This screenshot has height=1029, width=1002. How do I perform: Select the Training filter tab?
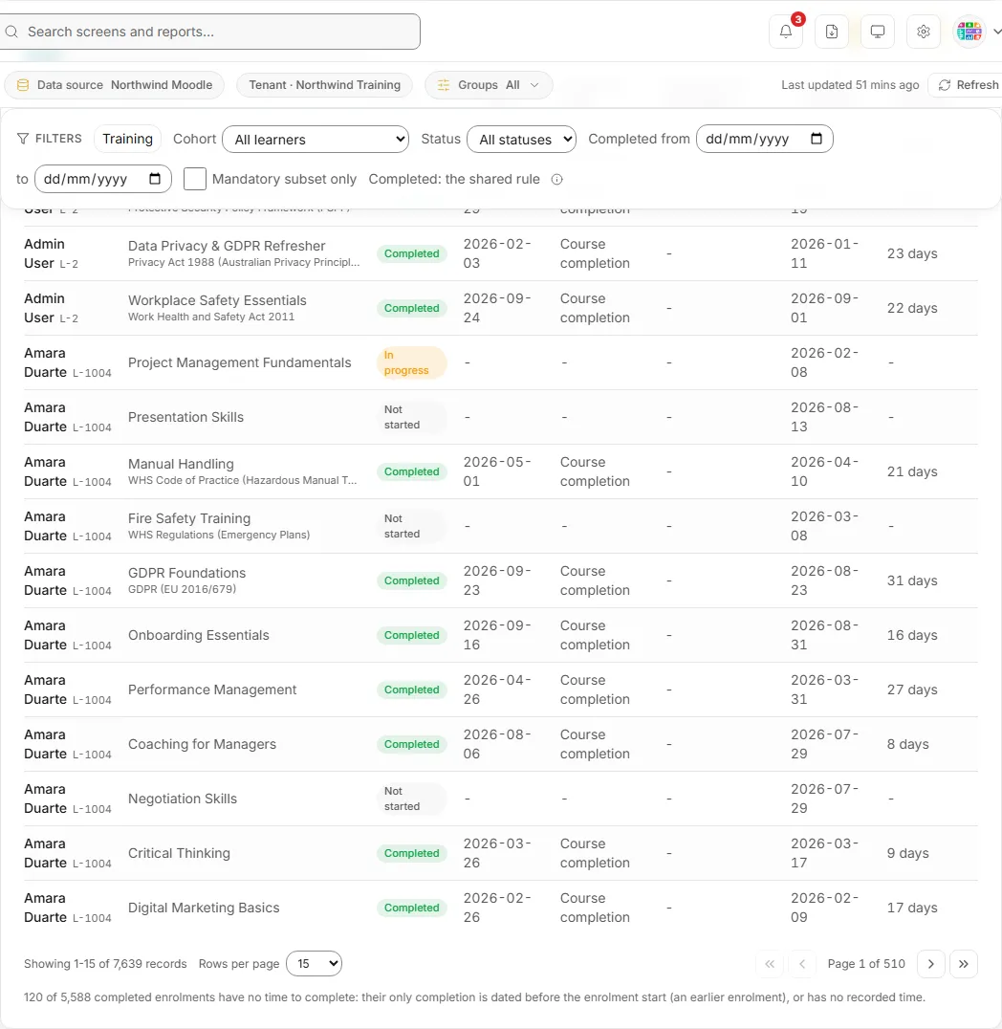[x=127, y=139]
